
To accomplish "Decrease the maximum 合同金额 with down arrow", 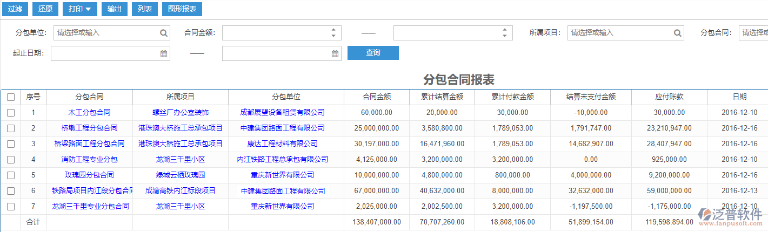I will pyautogui.click(x=504, y=36).
